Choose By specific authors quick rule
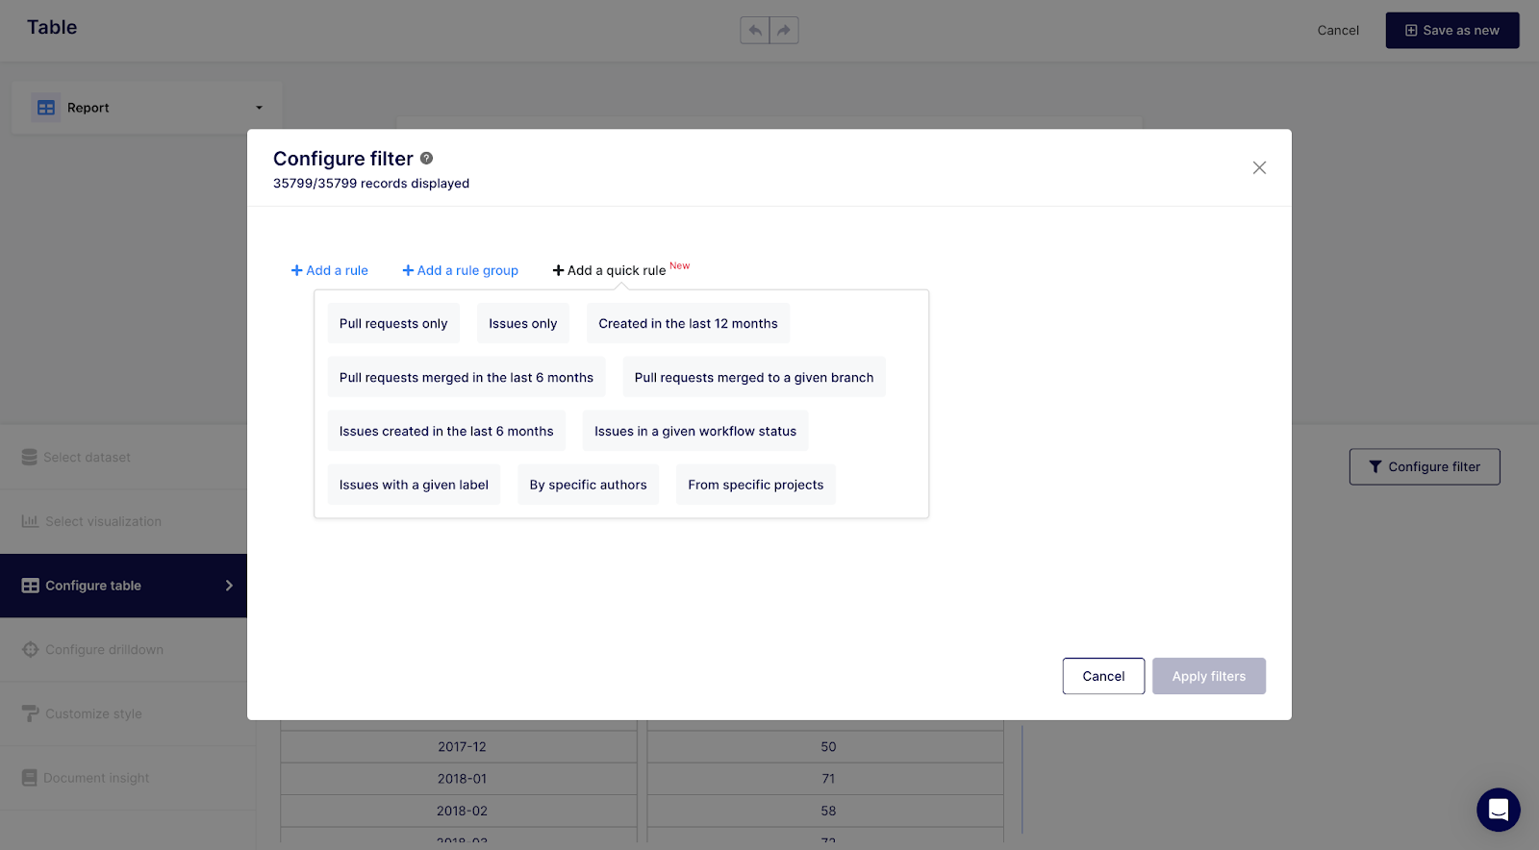Viewport: 1539px width, 850px height. pos(588,485)
